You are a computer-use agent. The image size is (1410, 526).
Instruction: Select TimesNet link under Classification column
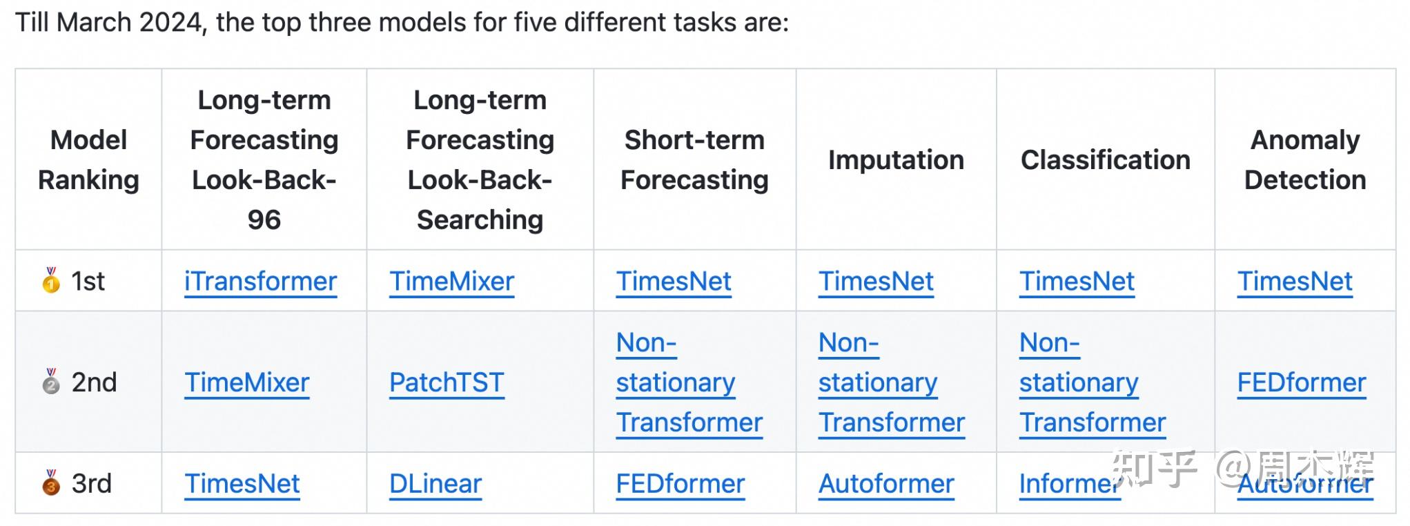[1077, 282]
